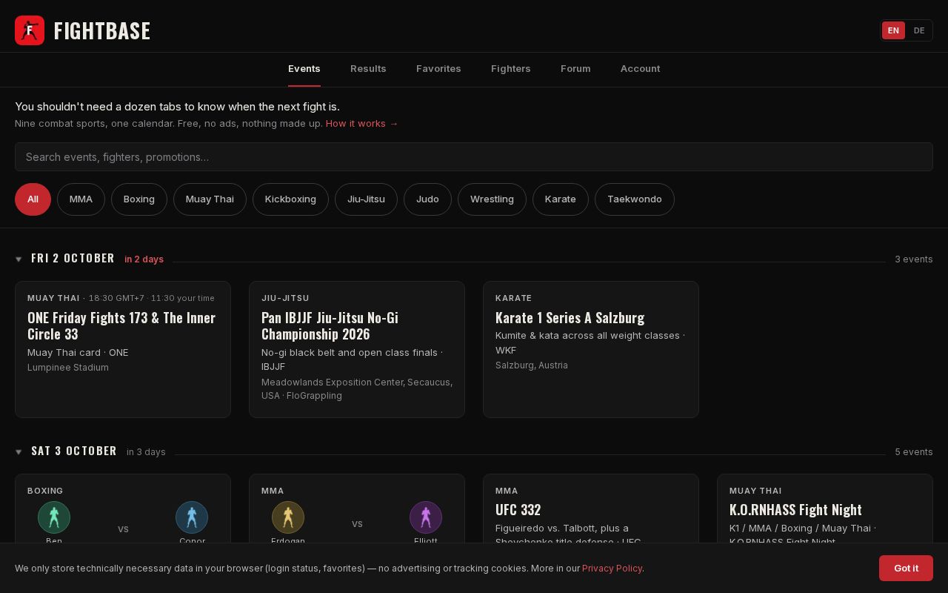
Task: Open Pan IBJJF No-Gi Championship card
Action: click(357, 350)
